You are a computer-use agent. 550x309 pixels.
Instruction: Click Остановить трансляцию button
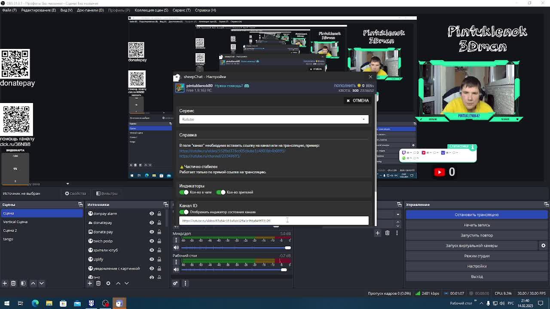pyautogui.click(x=477, y=215)
